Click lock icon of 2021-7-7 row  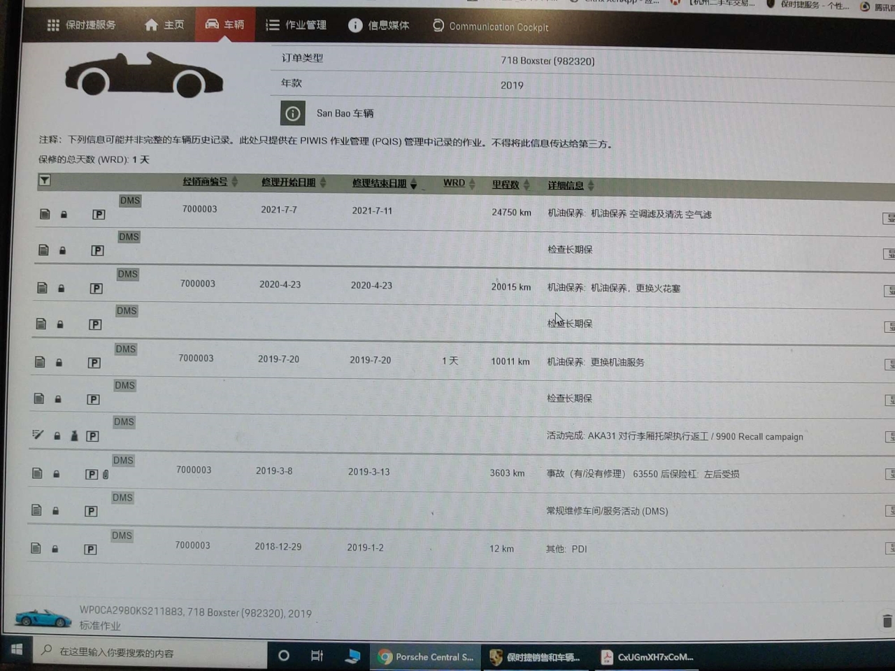(x=64, y=215)
